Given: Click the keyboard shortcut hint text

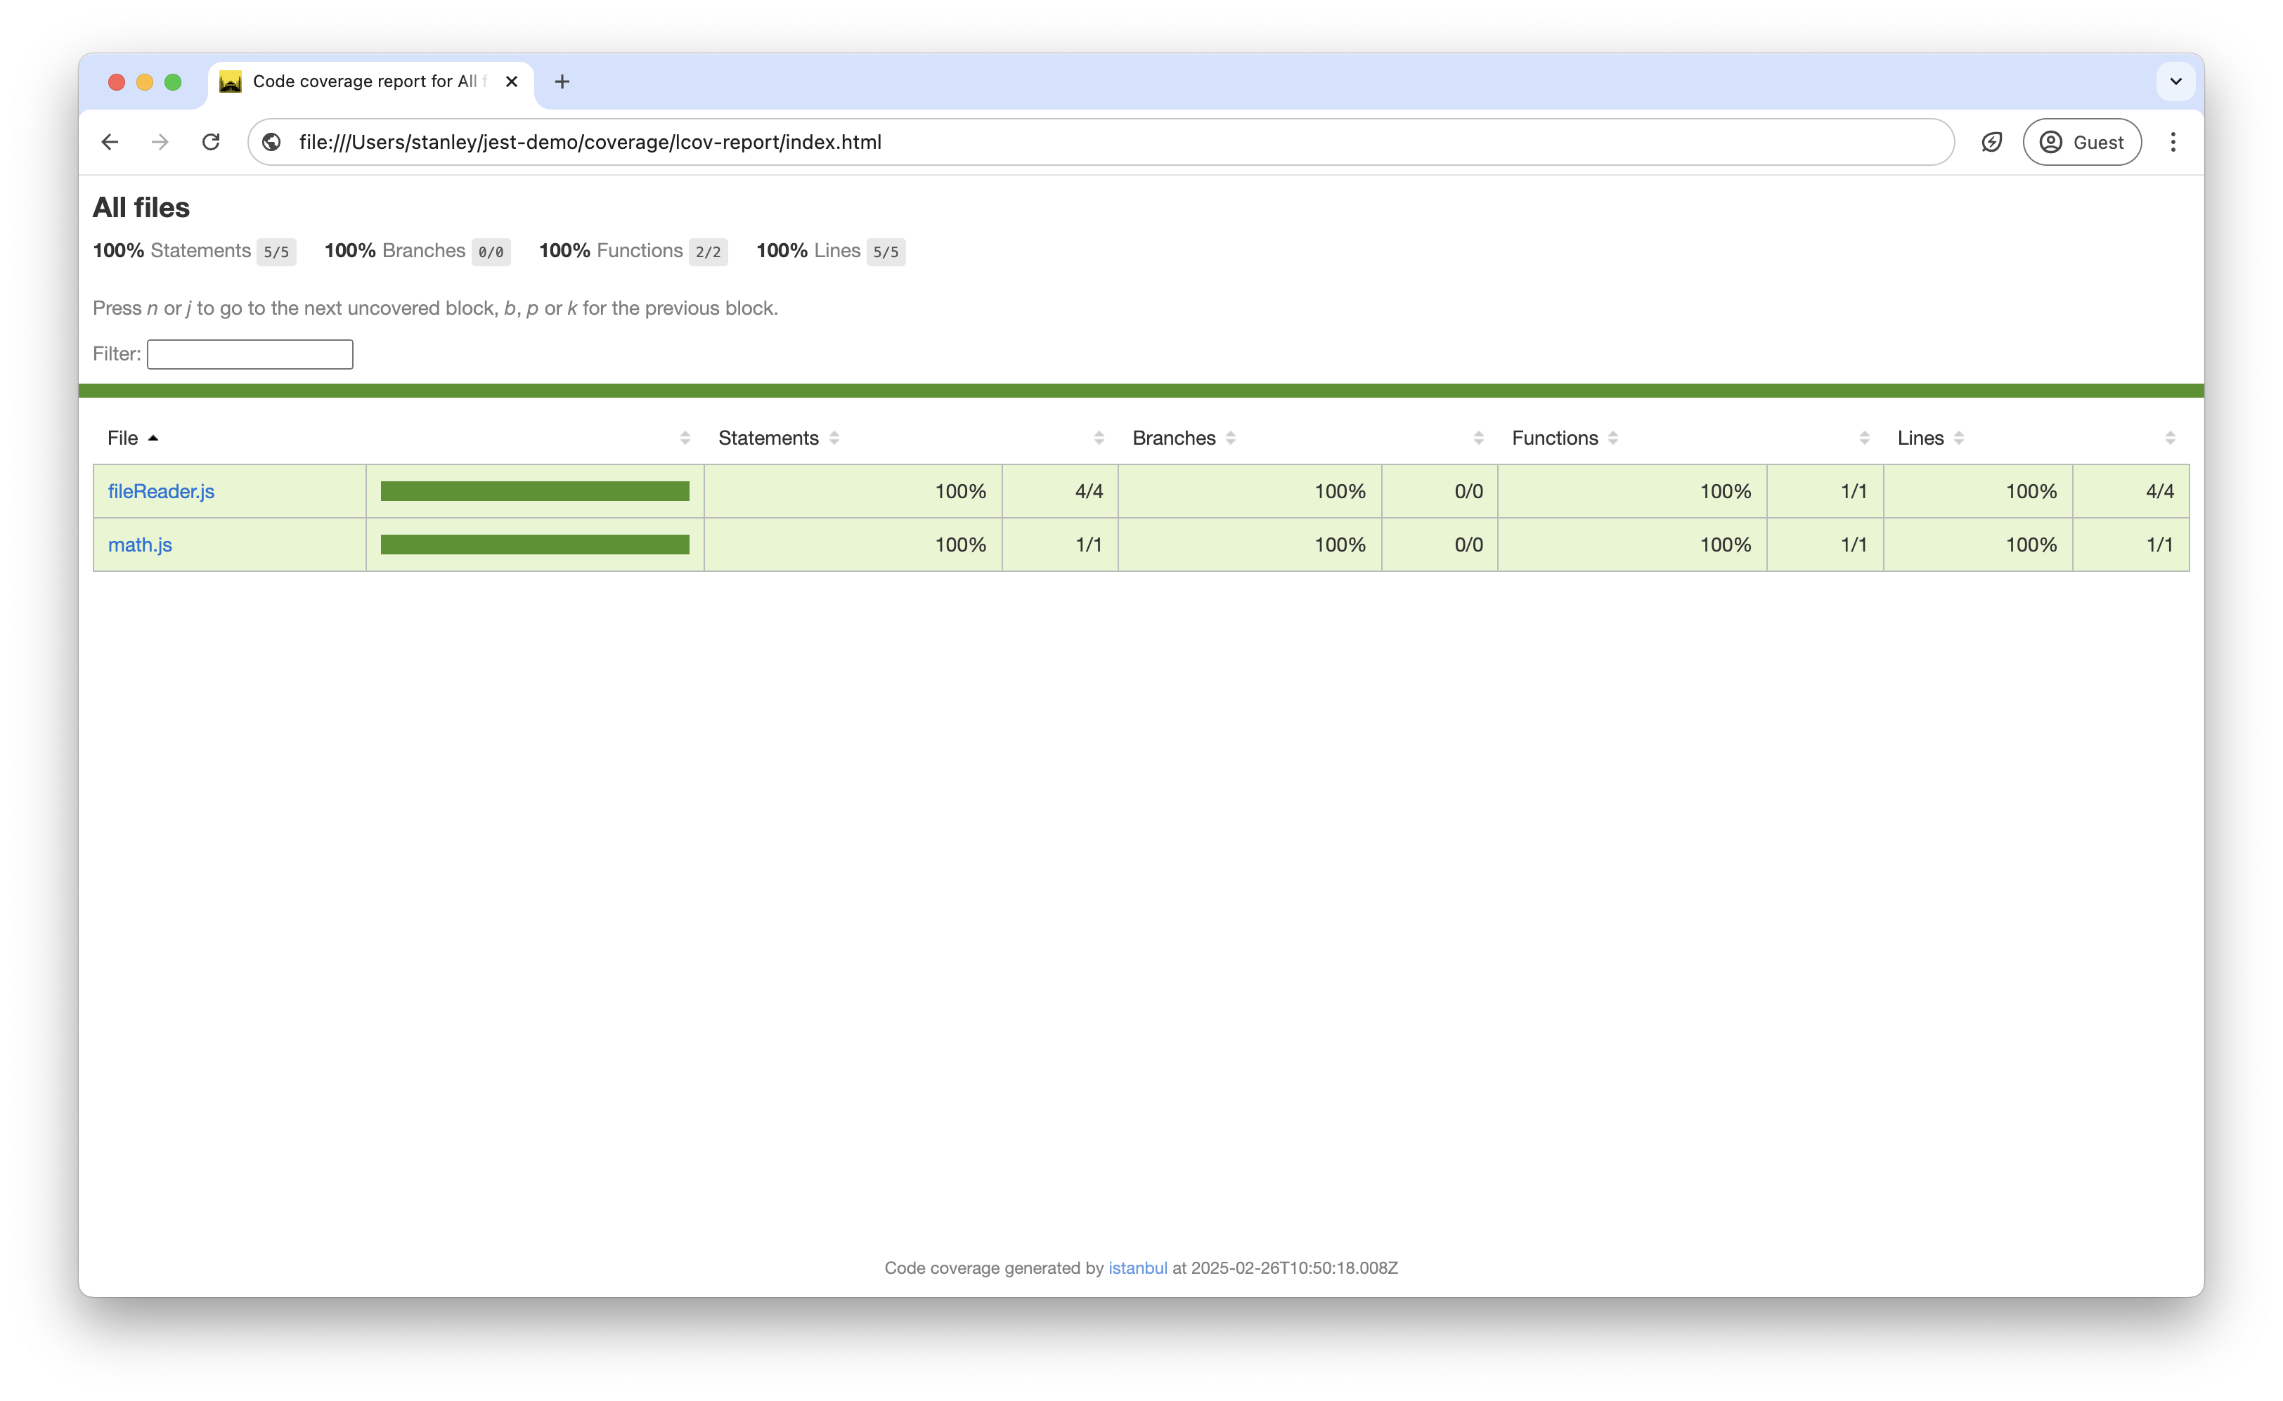Looking at the screenshot, I should pos(436,308).
